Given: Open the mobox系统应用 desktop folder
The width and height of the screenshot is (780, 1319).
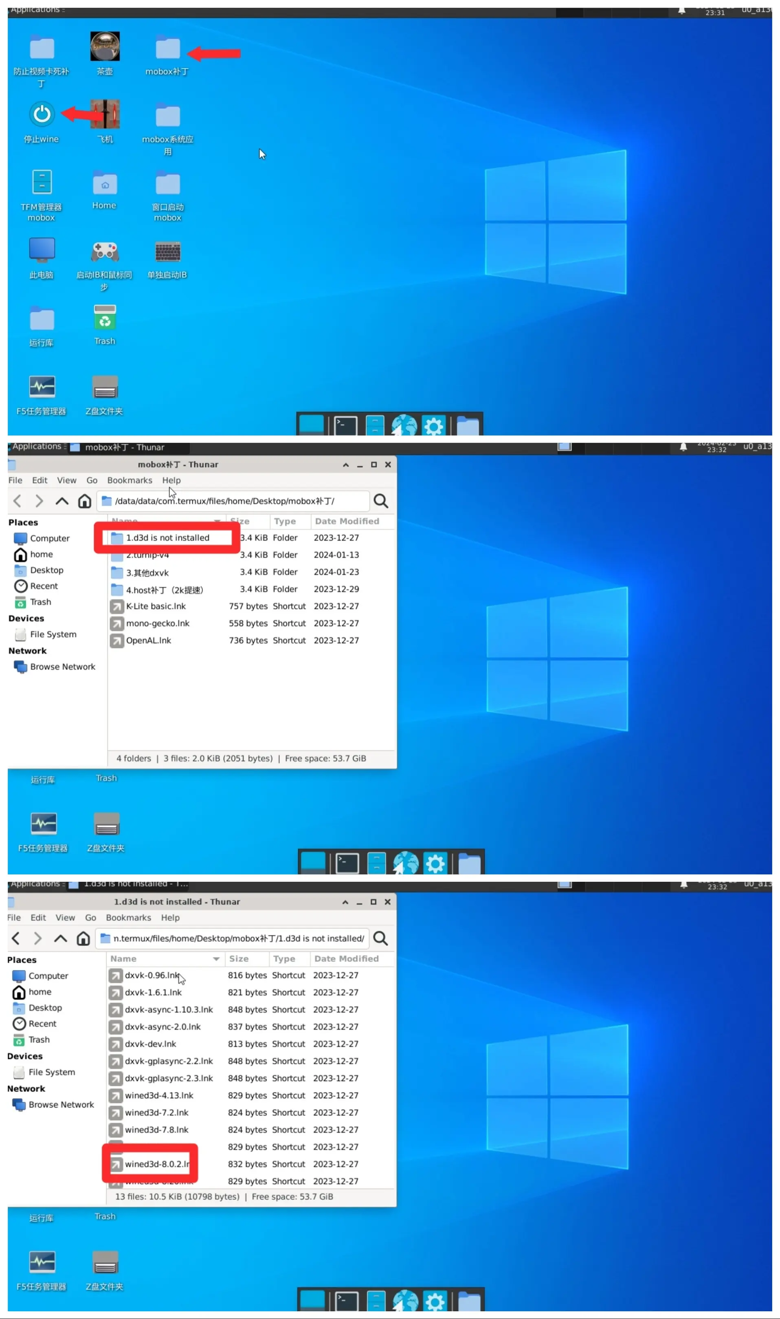Looking at the screenshot, I should [168, 116].
